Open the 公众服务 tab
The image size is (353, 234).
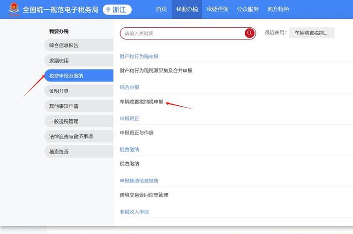(x=248, y=9)
